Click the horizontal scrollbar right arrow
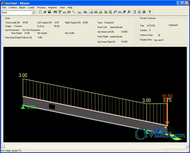 (187, 146)
